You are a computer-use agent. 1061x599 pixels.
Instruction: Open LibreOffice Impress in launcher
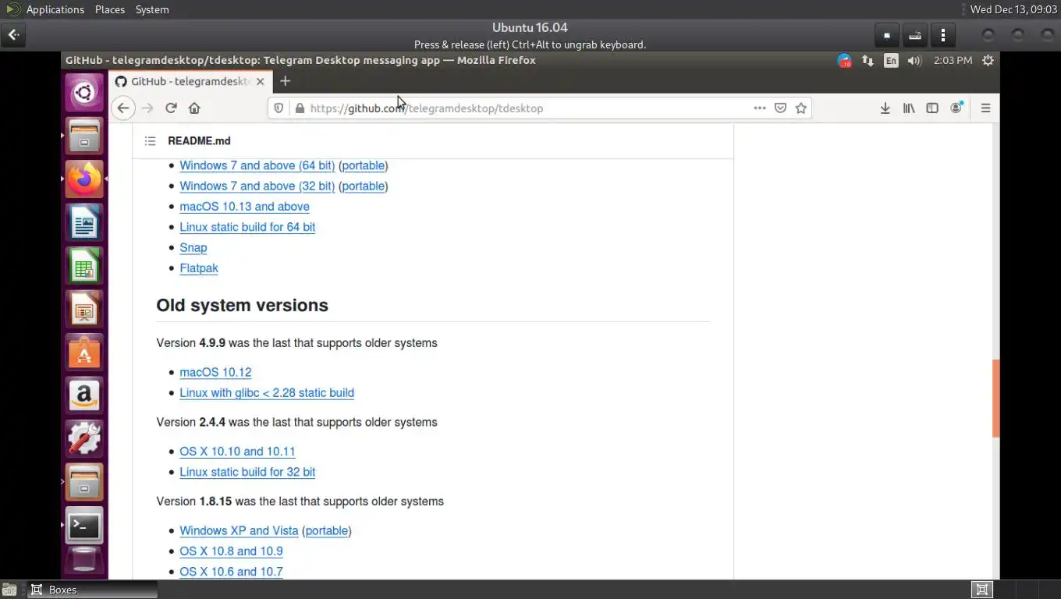click(84, 310)
